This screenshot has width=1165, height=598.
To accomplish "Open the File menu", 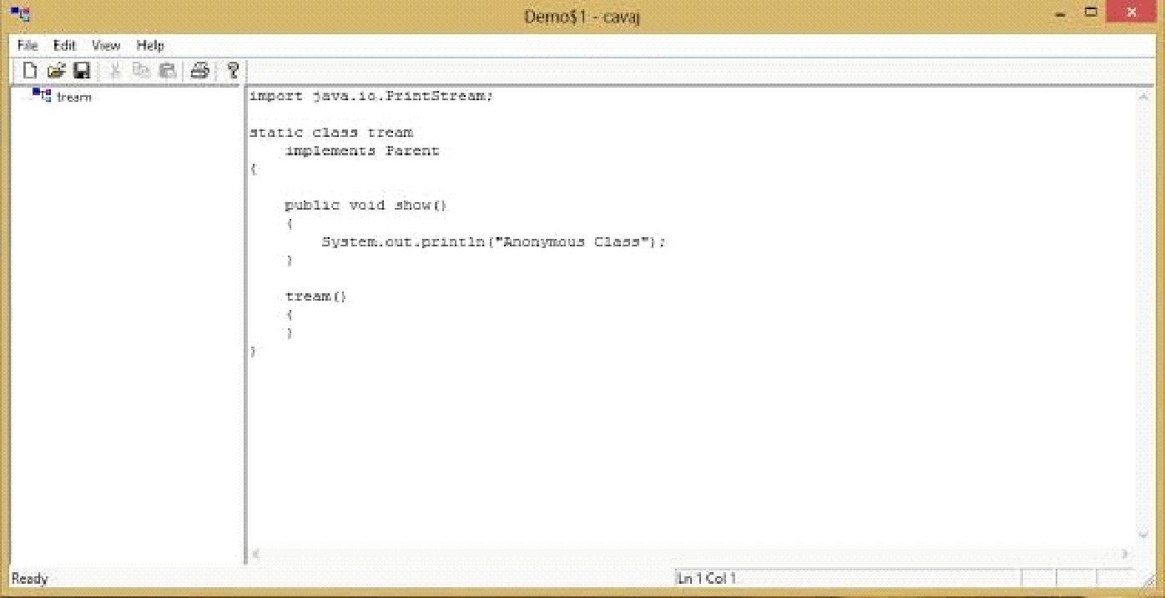I will coord(28,45).
